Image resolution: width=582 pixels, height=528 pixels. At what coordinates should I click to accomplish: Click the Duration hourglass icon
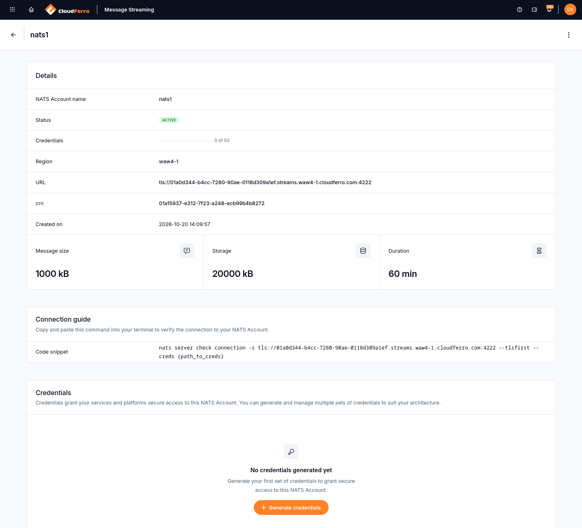click(x=539, y=251)
